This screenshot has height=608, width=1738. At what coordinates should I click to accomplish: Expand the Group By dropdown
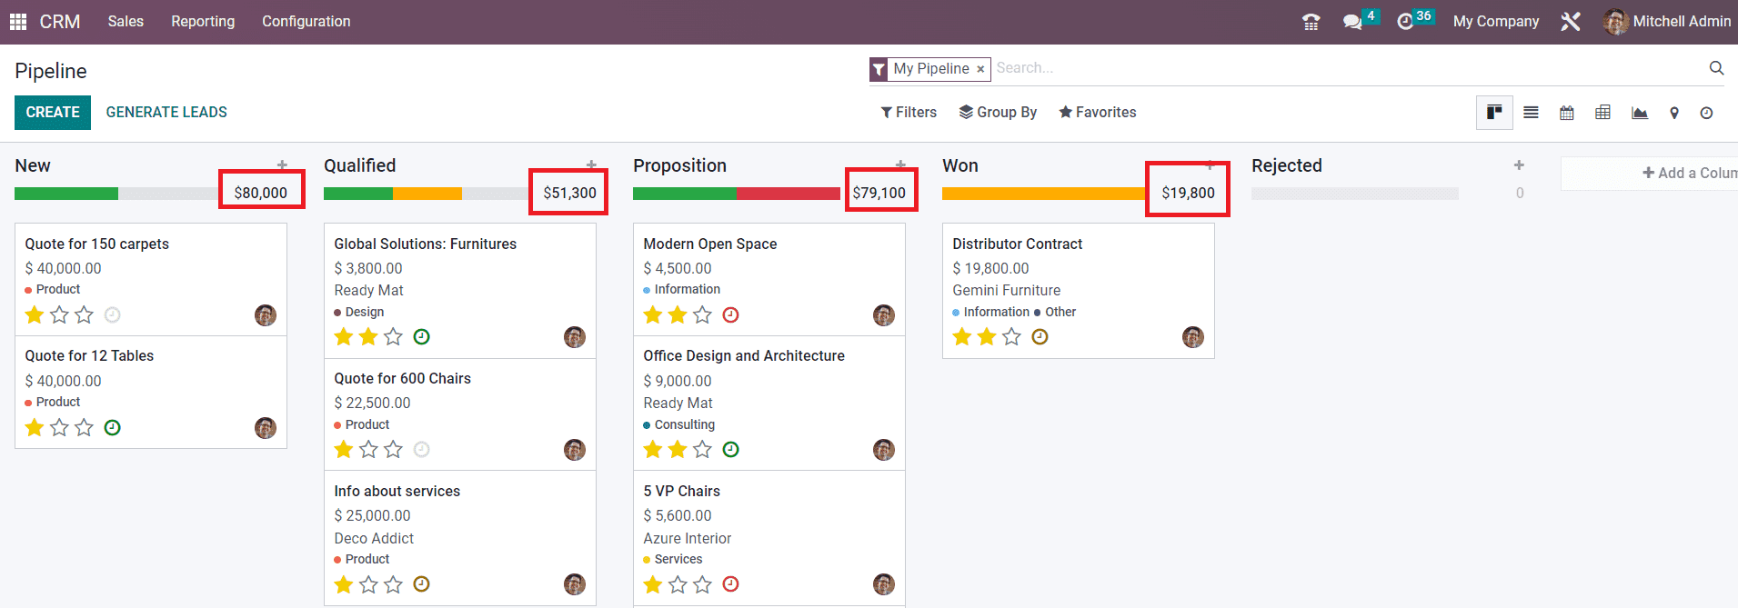click(998, 113)
